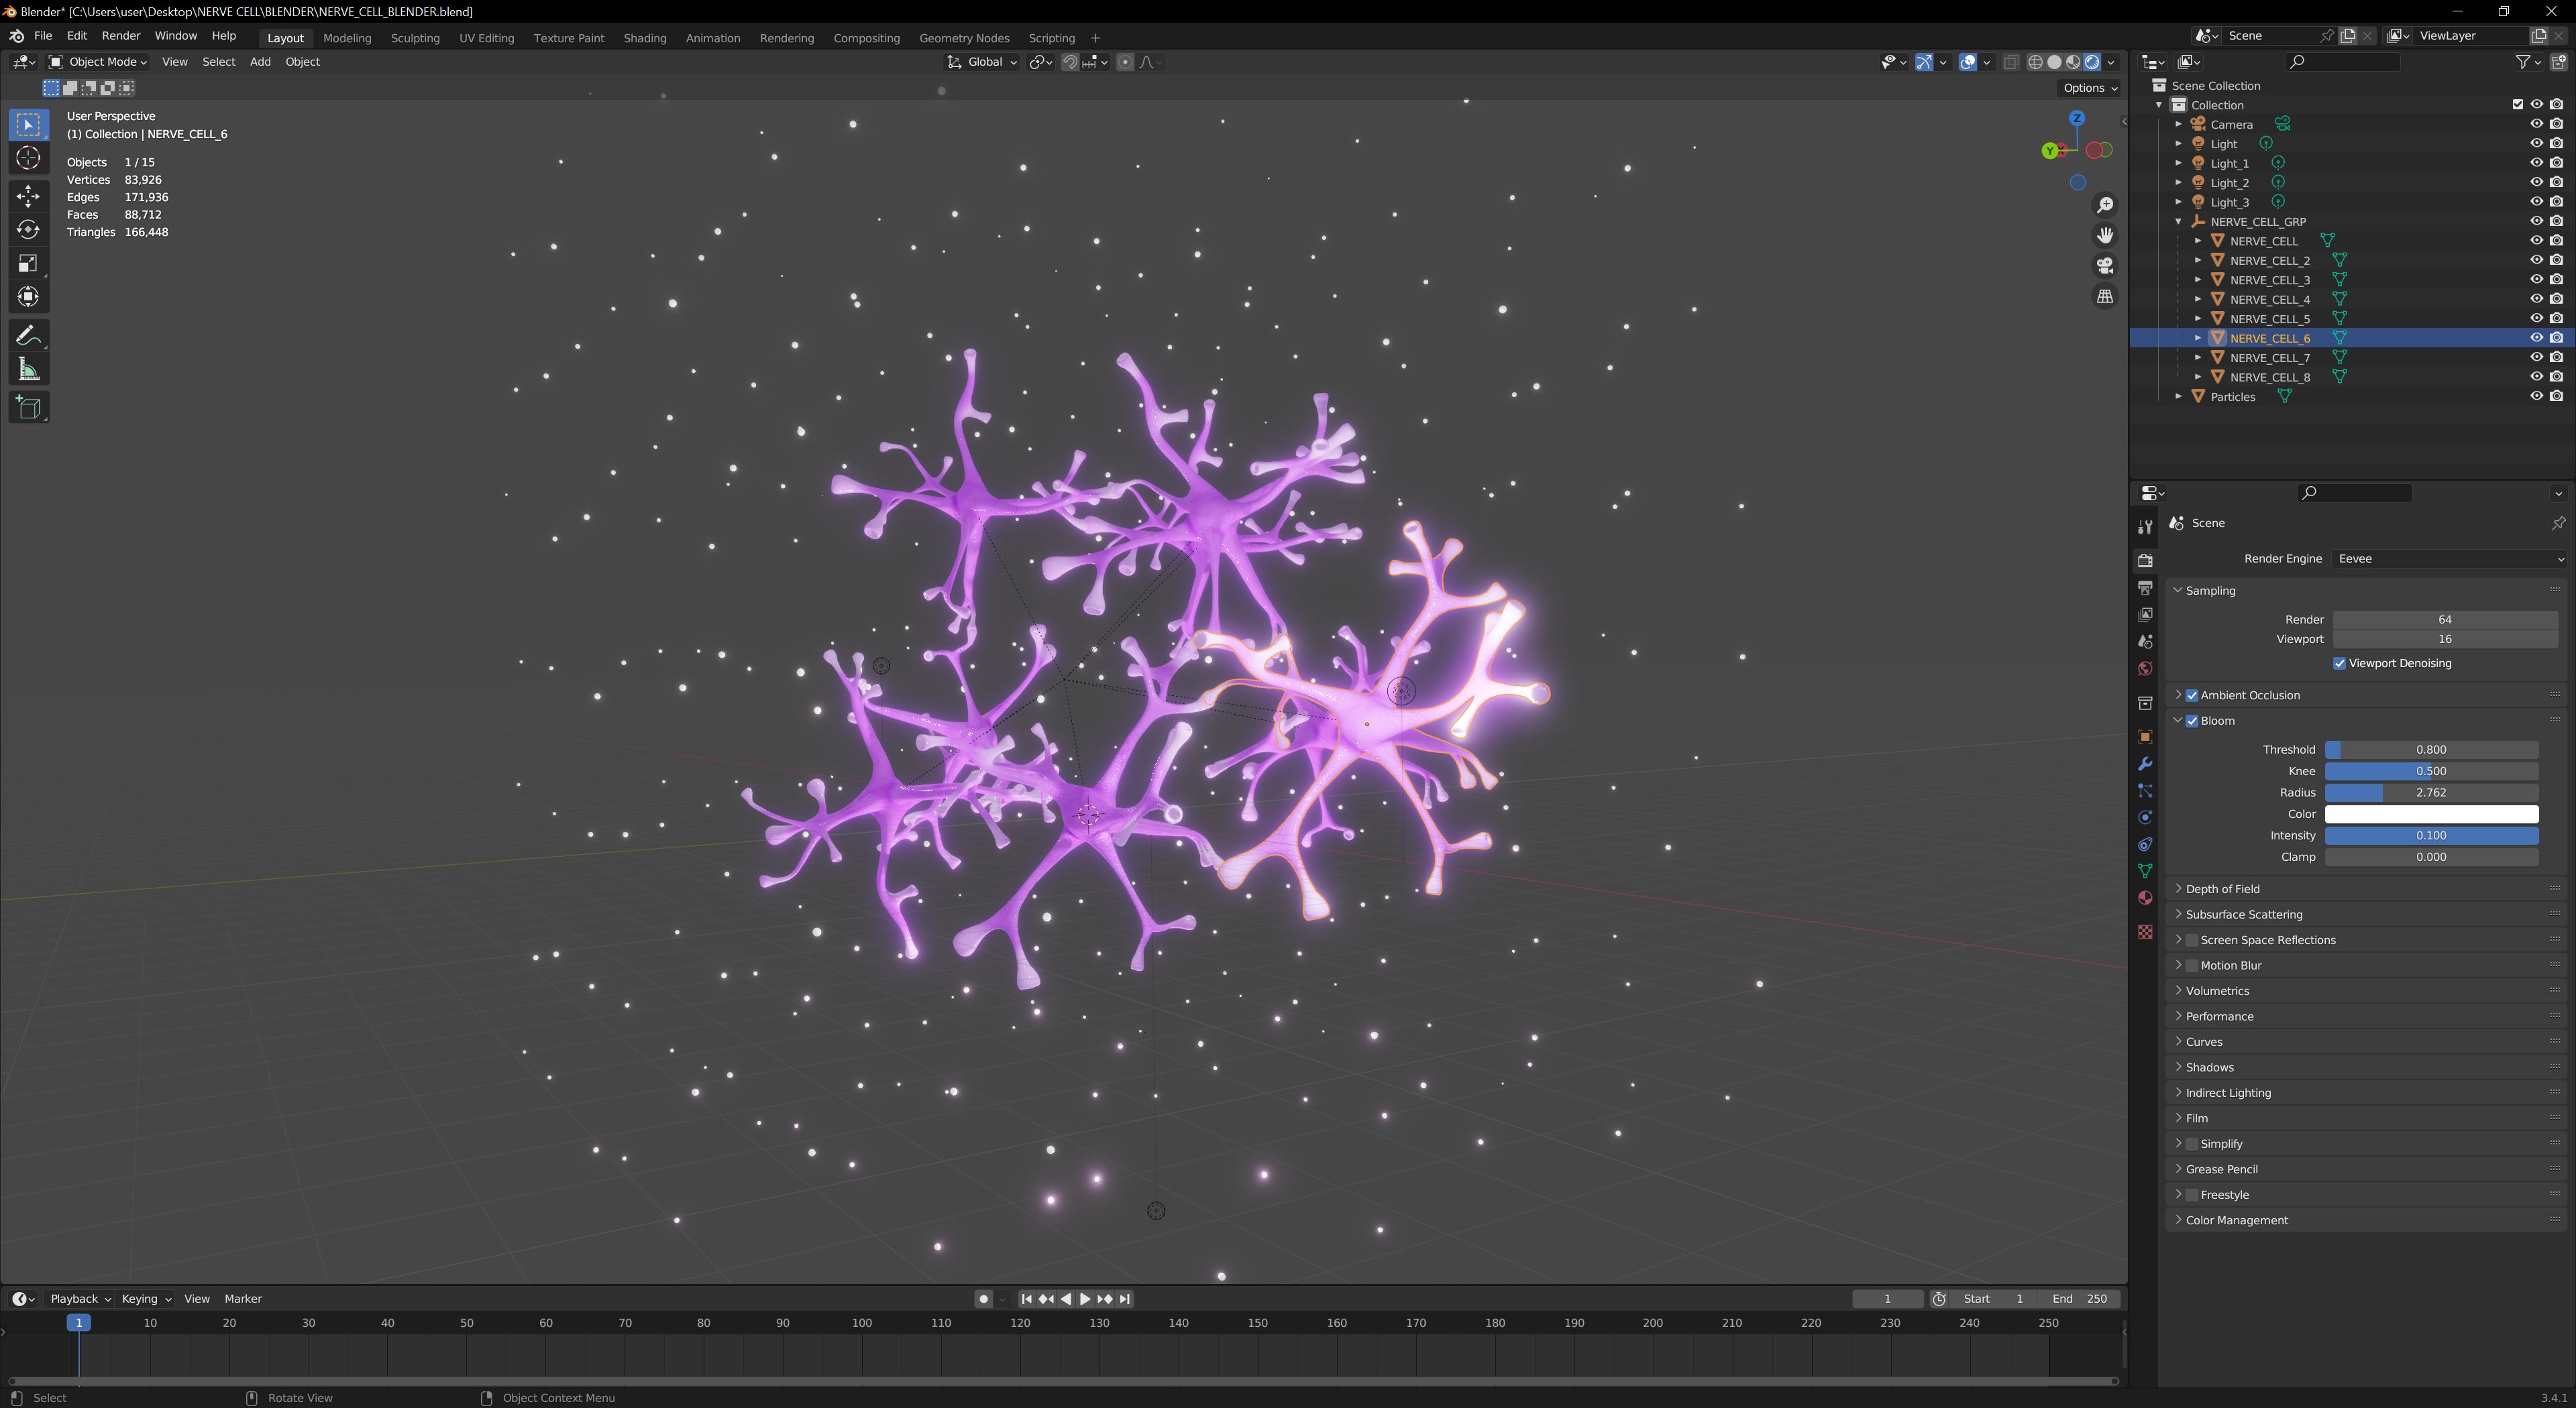Click the Options button in viewport
This screenshot has height=1408, width=2576.
coord(2089,88)
